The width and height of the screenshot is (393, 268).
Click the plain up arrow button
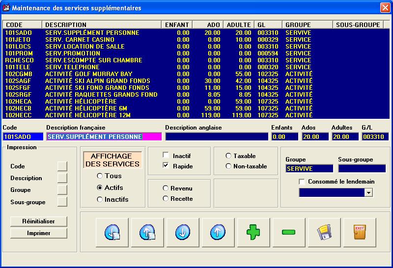click(218, 232)
